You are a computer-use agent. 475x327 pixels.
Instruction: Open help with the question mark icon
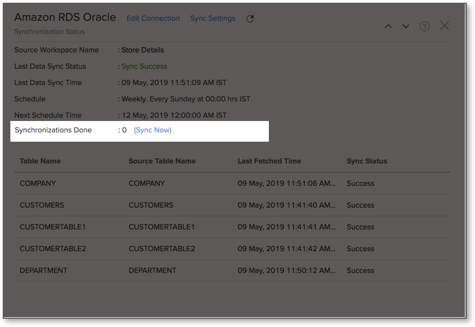pos(424,26)
